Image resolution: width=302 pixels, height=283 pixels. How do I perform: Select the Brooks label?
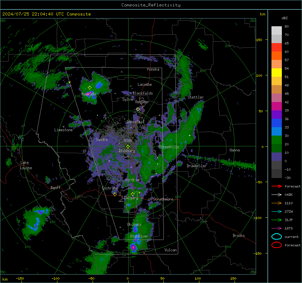click(x=239, y=236)
